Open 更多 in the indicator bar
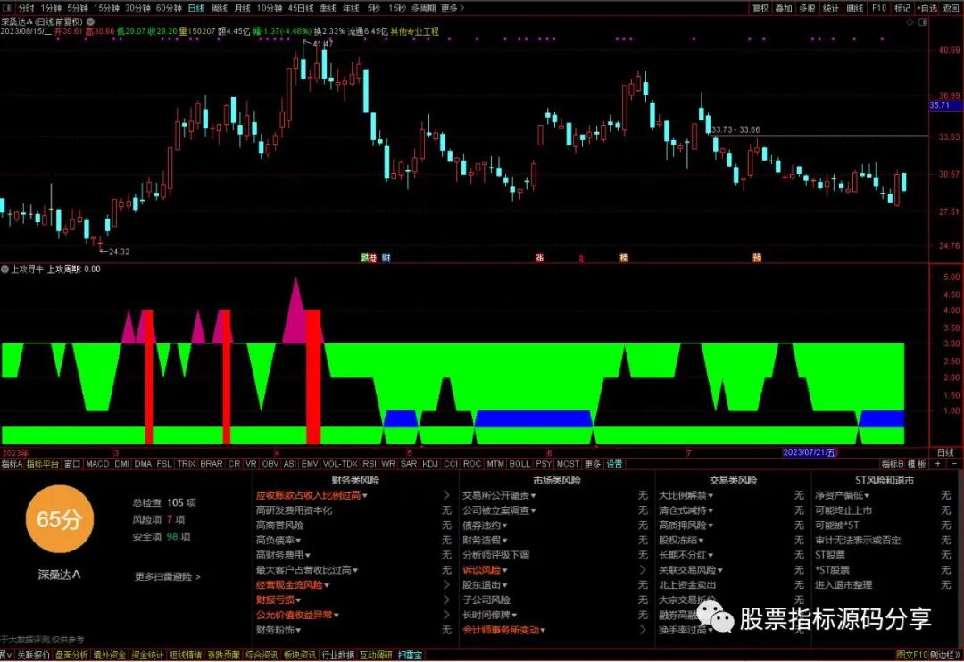The height and width of the screenshot is (662, 964). (x=593, y=464)
